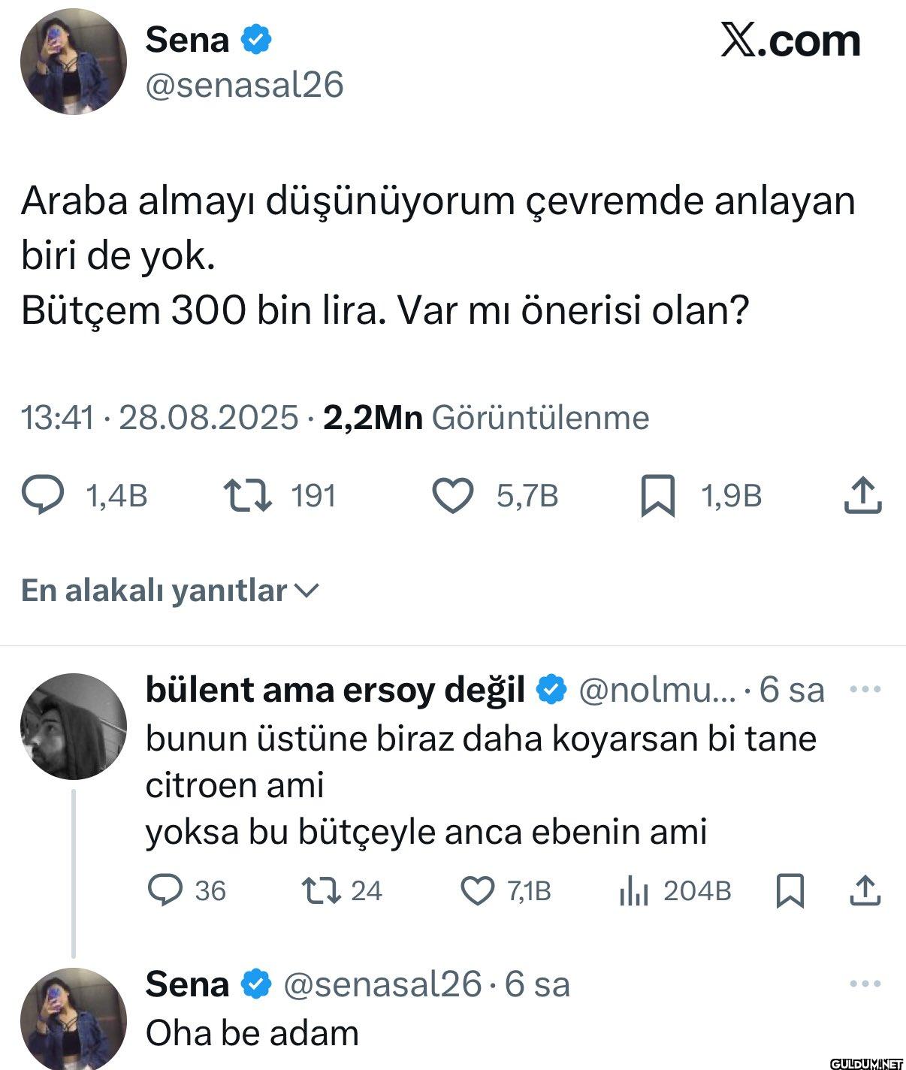Like Sena's main tweet with the heart

[x=453, y=496]
